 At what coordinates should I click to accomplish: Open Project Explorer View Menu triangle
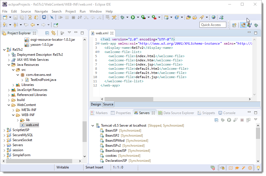coord(69,32)
